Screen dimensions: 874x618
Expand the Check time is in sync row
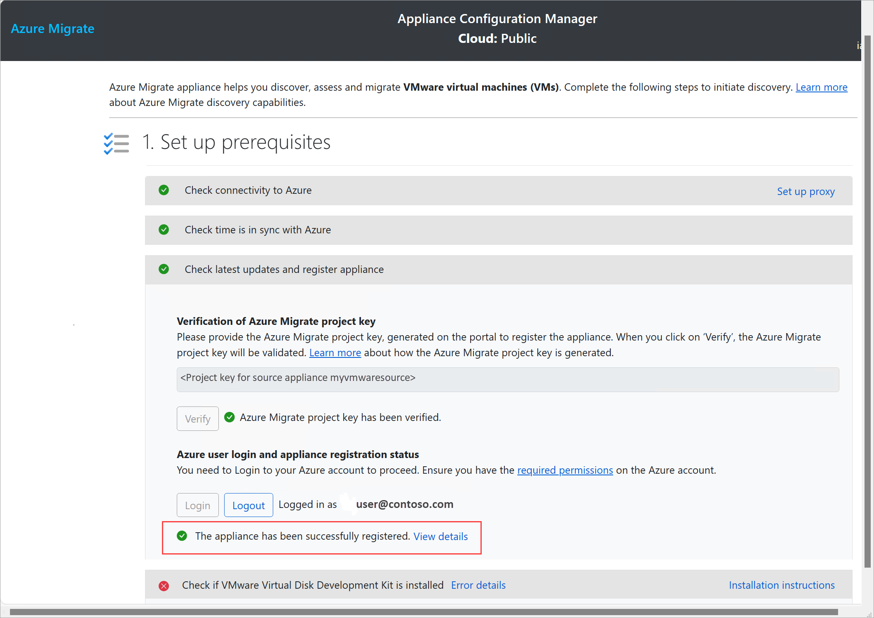coord(258,230)
